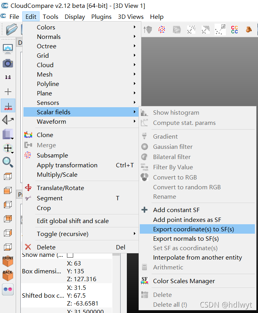Click the normals compute toolbar icon
The image size is (258, 313).
(148, 30)
